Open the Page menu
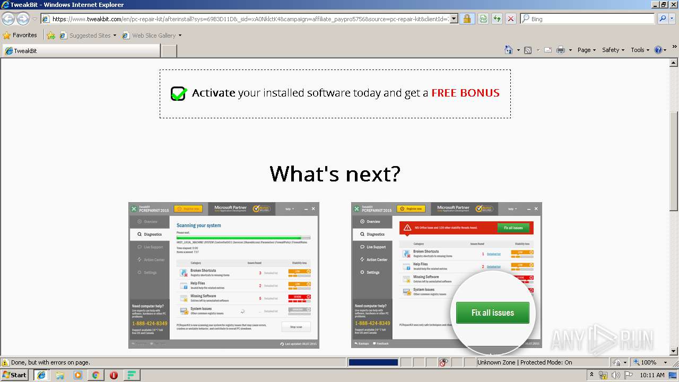Image resolution: width=679 pixels, height=382 pixels. point(586,50)
